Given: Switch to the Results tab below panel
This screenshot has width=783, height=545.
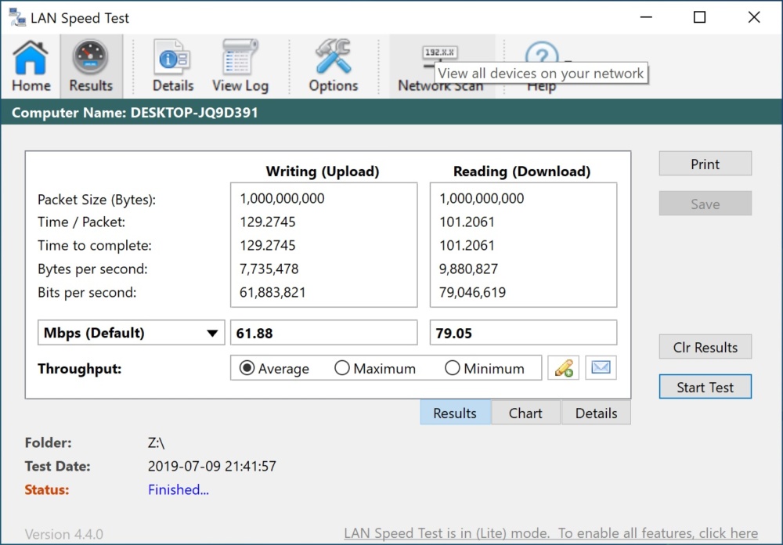Looking at the screenshot, I should (x=455, y=413).
